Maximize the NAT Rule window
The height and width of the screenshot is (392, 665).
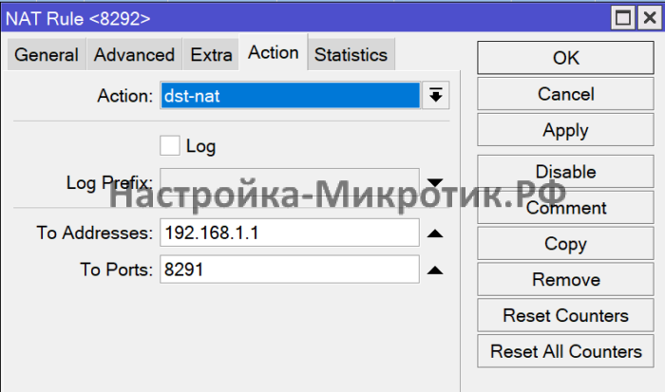tap(622, 17)
